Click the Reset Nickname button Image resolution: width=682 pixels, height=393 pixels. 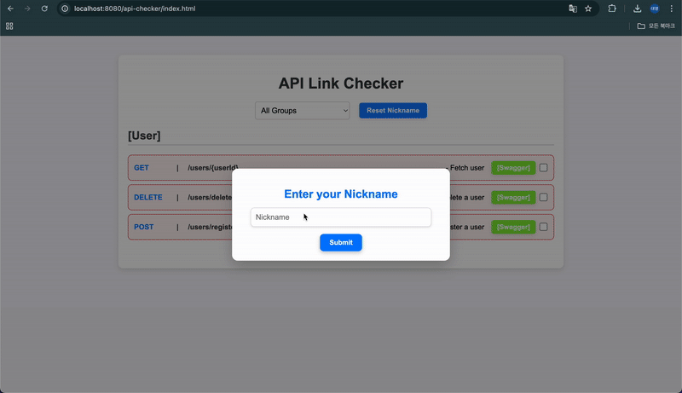[393, 111]
